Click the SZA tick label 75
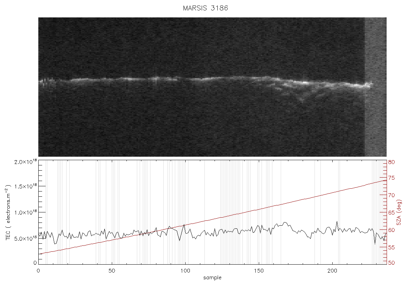This screenshot has height=289, width=411. pos(391,178)
